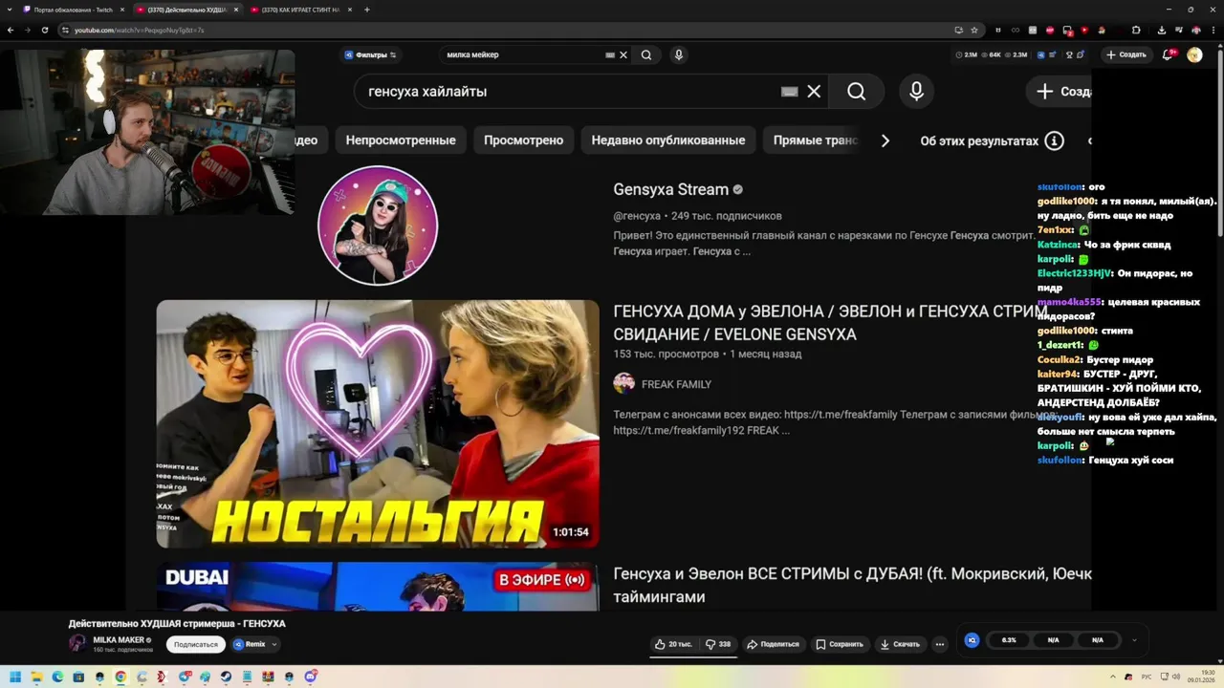This screenshot has height=688, width=1224.
Task: Activate voice search microphone beside large search bar
Action: [x=916, y=92]
